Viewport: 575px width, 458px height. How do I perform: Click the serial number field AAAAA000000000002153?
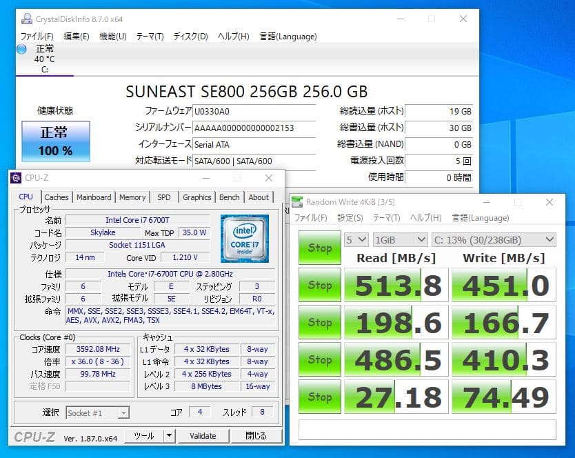click(254, 128)
